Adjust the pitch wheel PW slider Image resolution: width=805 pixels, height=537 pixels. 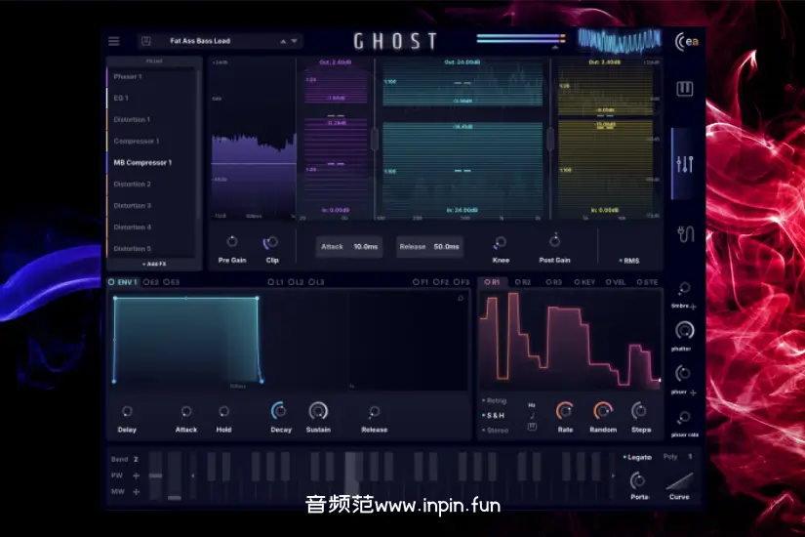click(x=155, y=475)
